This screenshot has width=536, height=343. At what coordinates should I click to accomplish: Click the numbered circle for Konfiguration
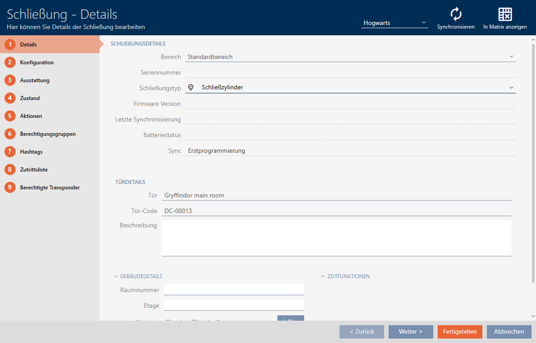tap(10, 63)
